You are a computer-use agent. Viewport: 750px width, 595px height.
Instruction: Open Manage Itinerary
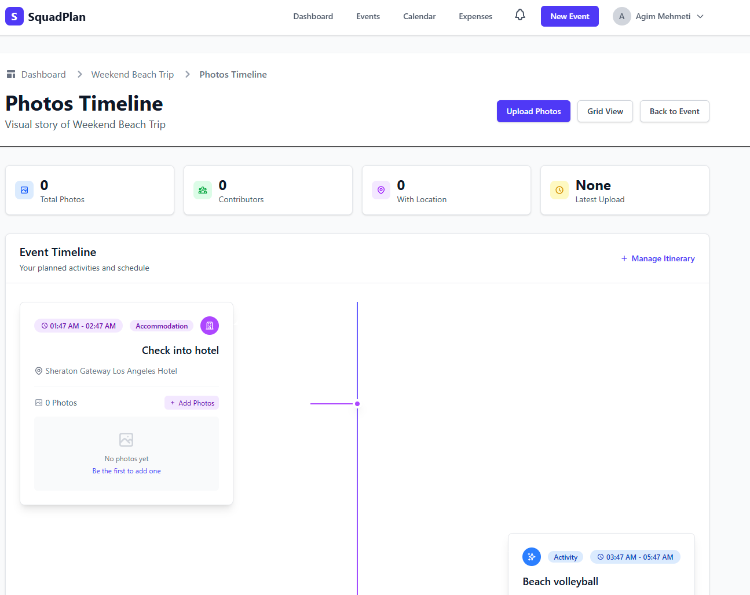click(x=658, y=258)
